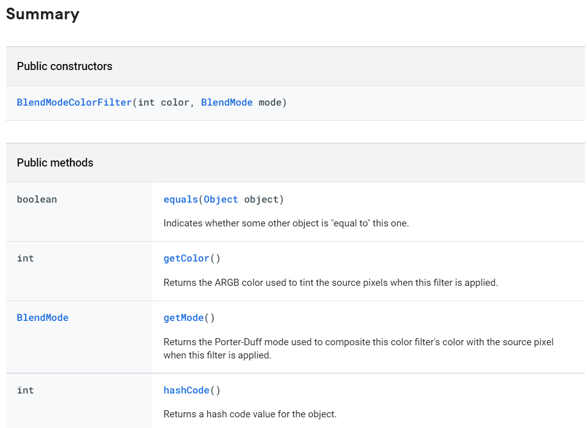Click the 'object' parameter name in equals

tap(261, 200)
